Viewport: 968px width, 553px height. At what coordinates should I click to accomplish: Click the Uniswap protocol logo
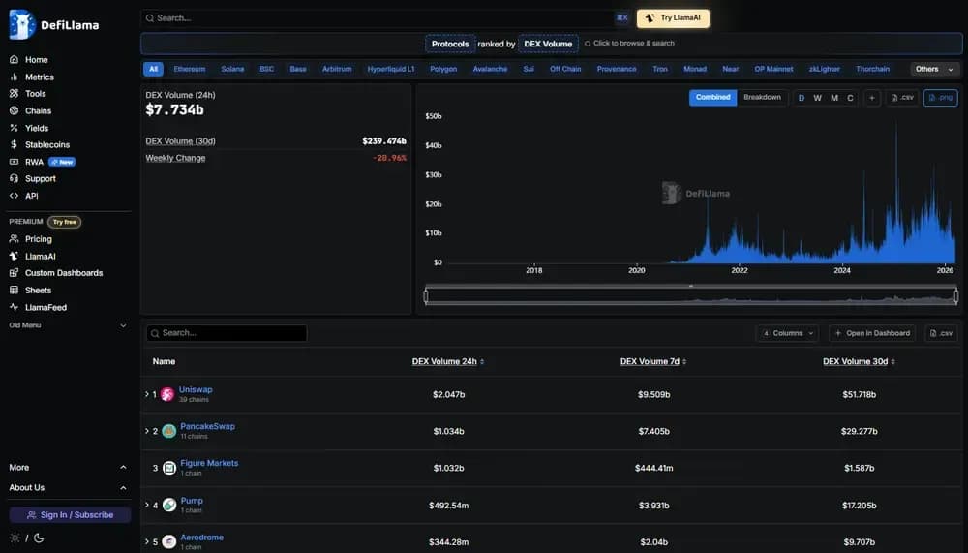pos(167,394)
